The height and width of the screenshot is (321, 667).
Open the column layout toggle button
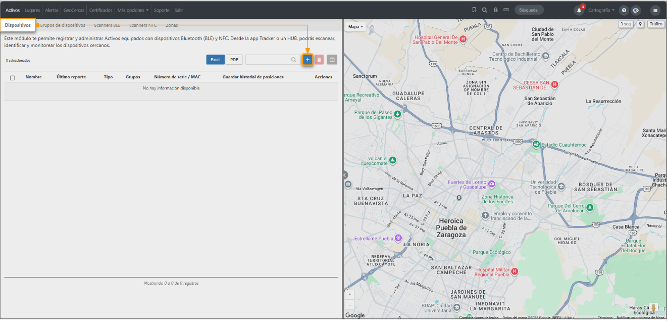tap(332, 60)
